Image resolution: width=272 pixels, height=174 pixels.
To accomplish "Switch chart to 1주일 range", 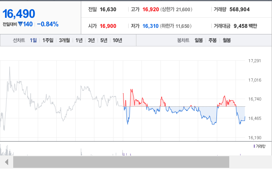I will point(48,40).
